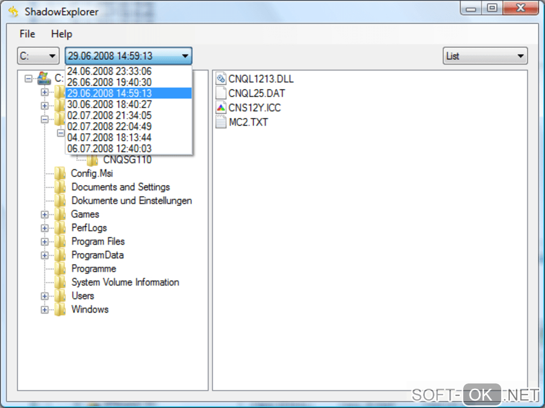Select file name CNQL25.DAT

tap(257, 93)
